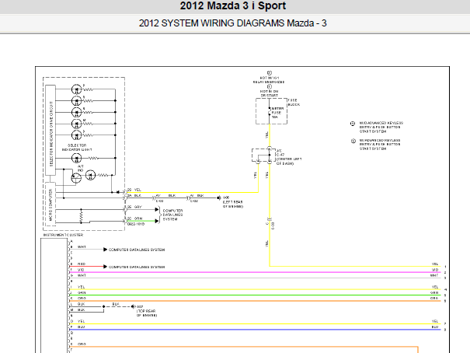The height and width of the screenshot is (353, 470).
Task: Click '(CENTER LEFT OF DASH)' connector note
Action: click(289, 162)
